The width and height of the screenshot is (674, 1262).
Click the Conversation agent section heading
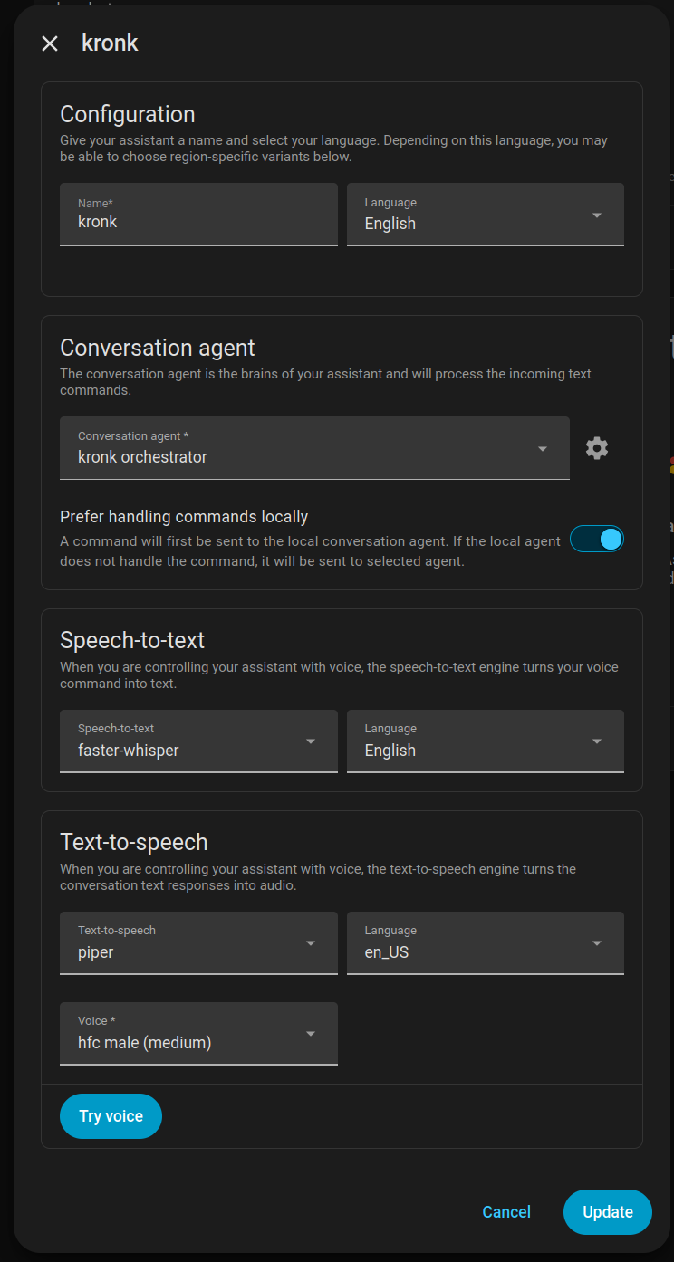coord(158,348)
